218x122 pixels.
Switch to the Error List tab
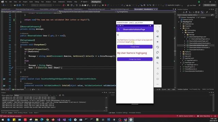pos(4,113)
